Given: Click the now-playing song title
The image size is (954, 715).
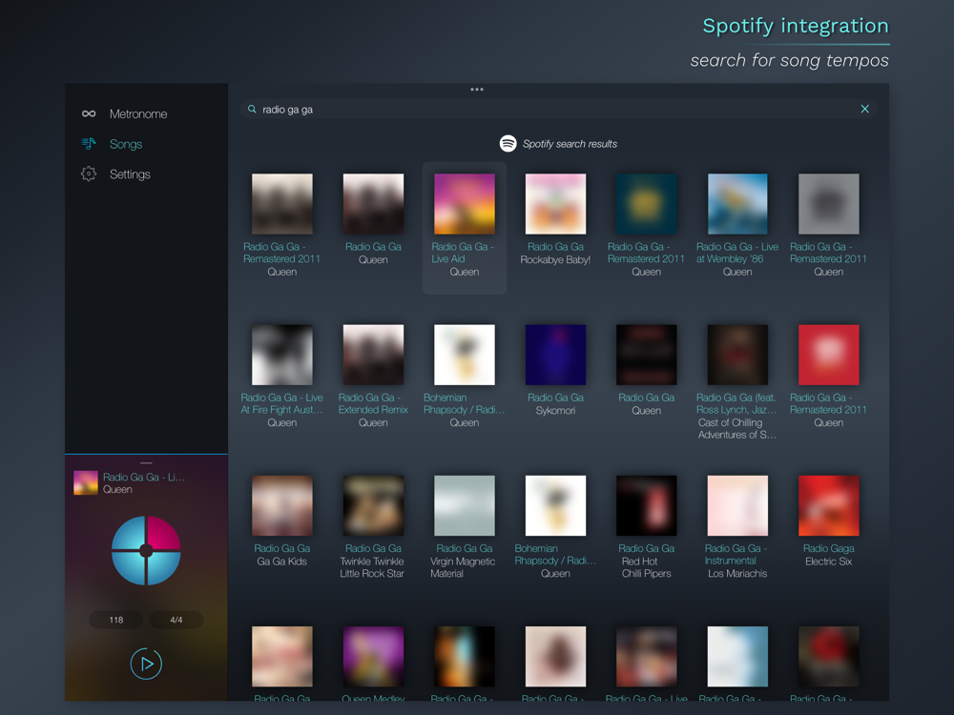Looking at the screenshot, I should [x=144, y=478].
